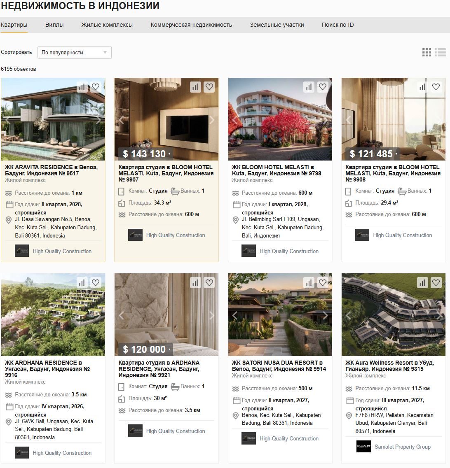Add Aura Wellness Resort to comparison

point(422,283)
